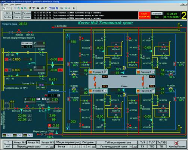This screenshot has width=188, height=150.
Task: Click the binoculars find icon
Action: tap(38, 8)
